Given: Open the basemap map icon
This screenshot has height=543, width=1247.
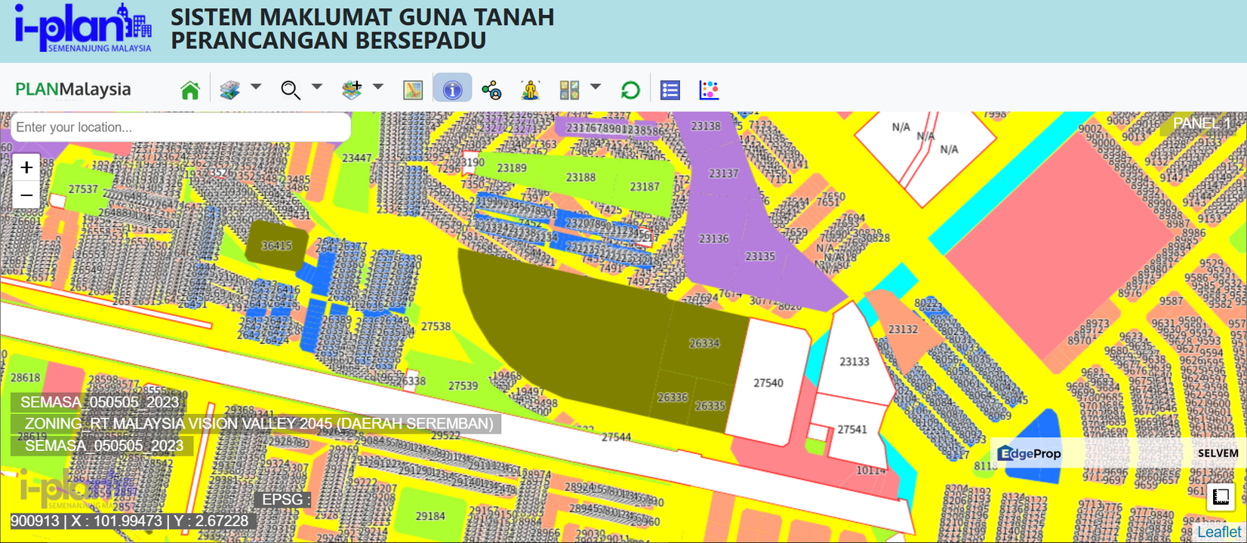Looking at the screenshot, I should [x=413, y=90].
